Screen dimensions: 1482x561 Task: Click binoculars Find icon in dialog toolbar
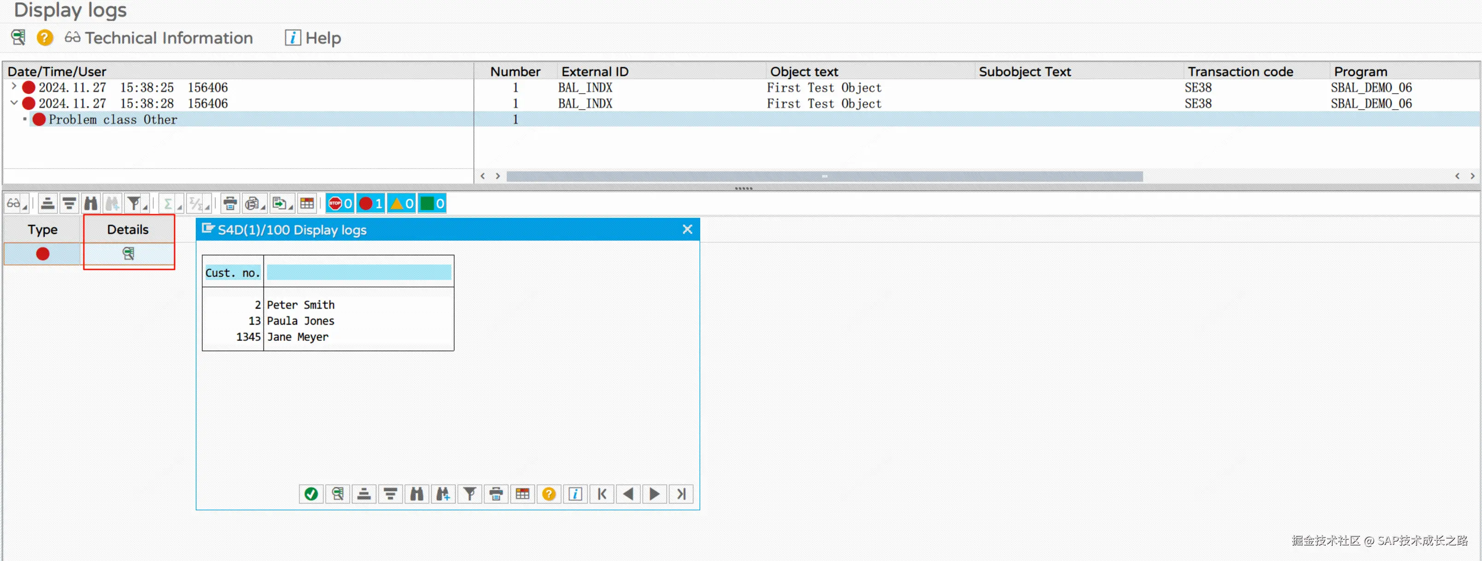(x=416, y=494)
